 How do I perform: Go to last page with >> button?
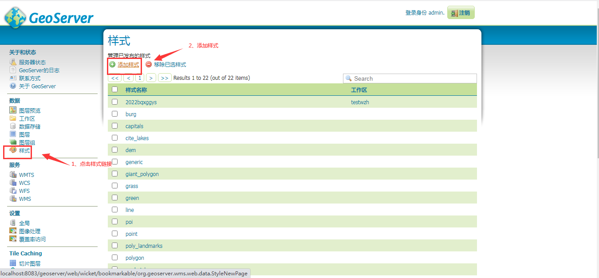(165, 78)
